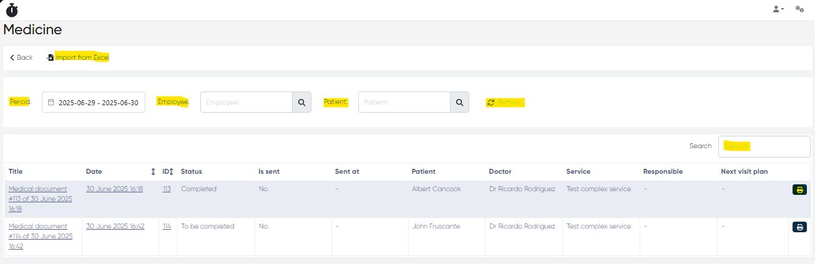The image size is (815, 264).
Task: Click the Employee search magnifier icon
Action: [x=301, y=103]
